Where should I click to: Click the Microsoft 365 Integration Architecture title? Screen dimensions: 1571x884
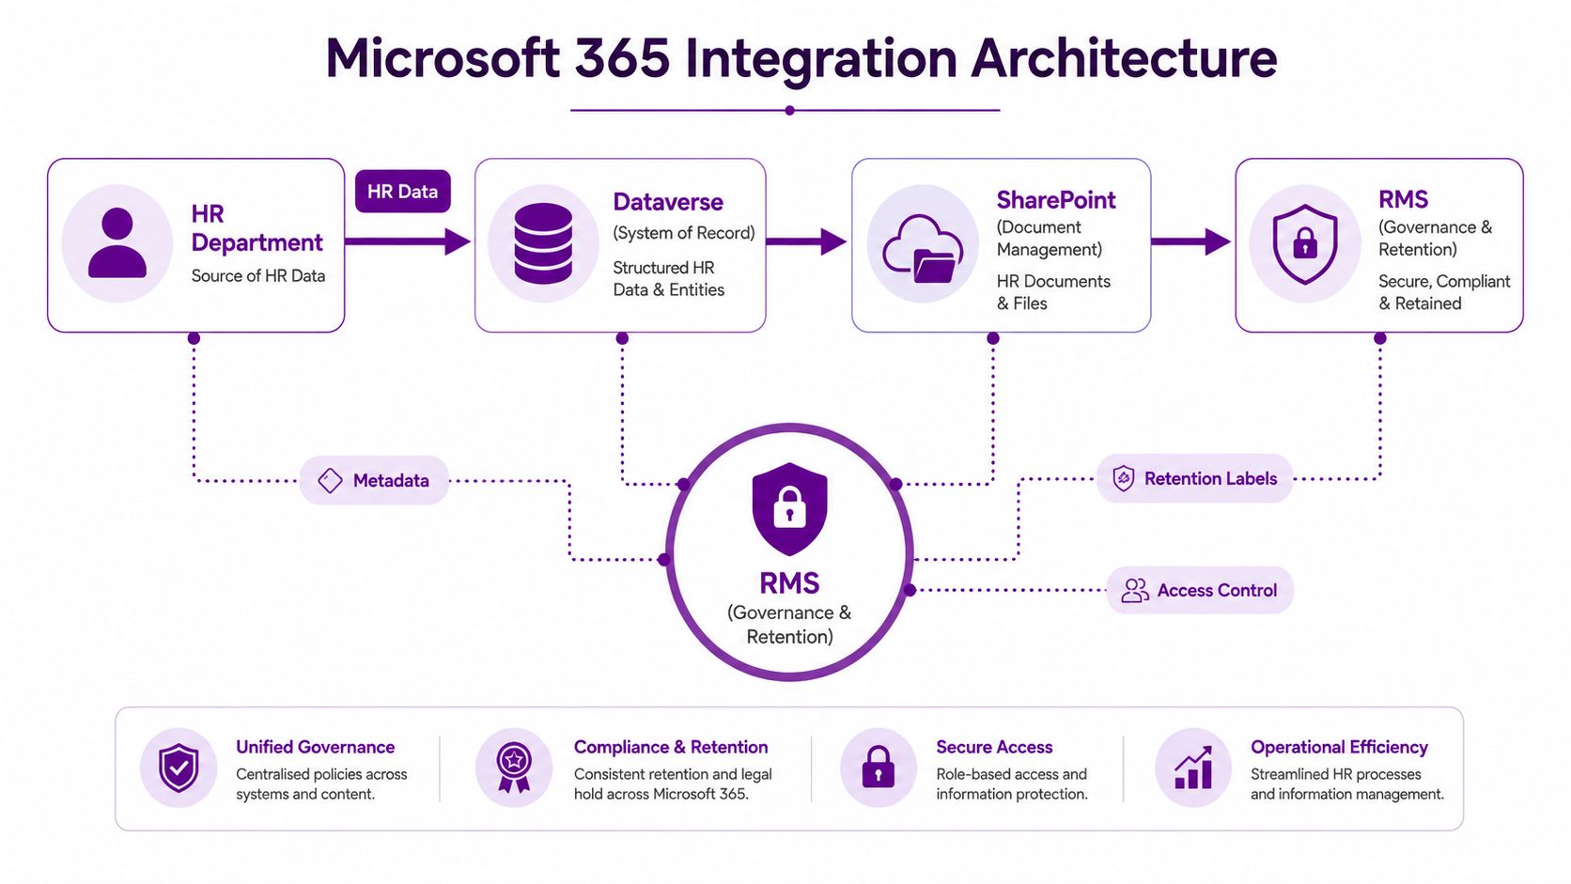[x=801, y=58]
